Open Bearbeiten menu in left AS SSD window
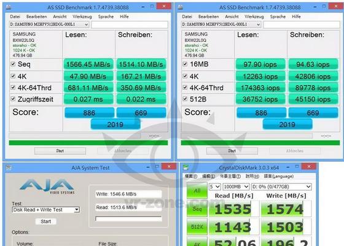The image size is (344, 246). pyautogui.click(x=36, y=17)
